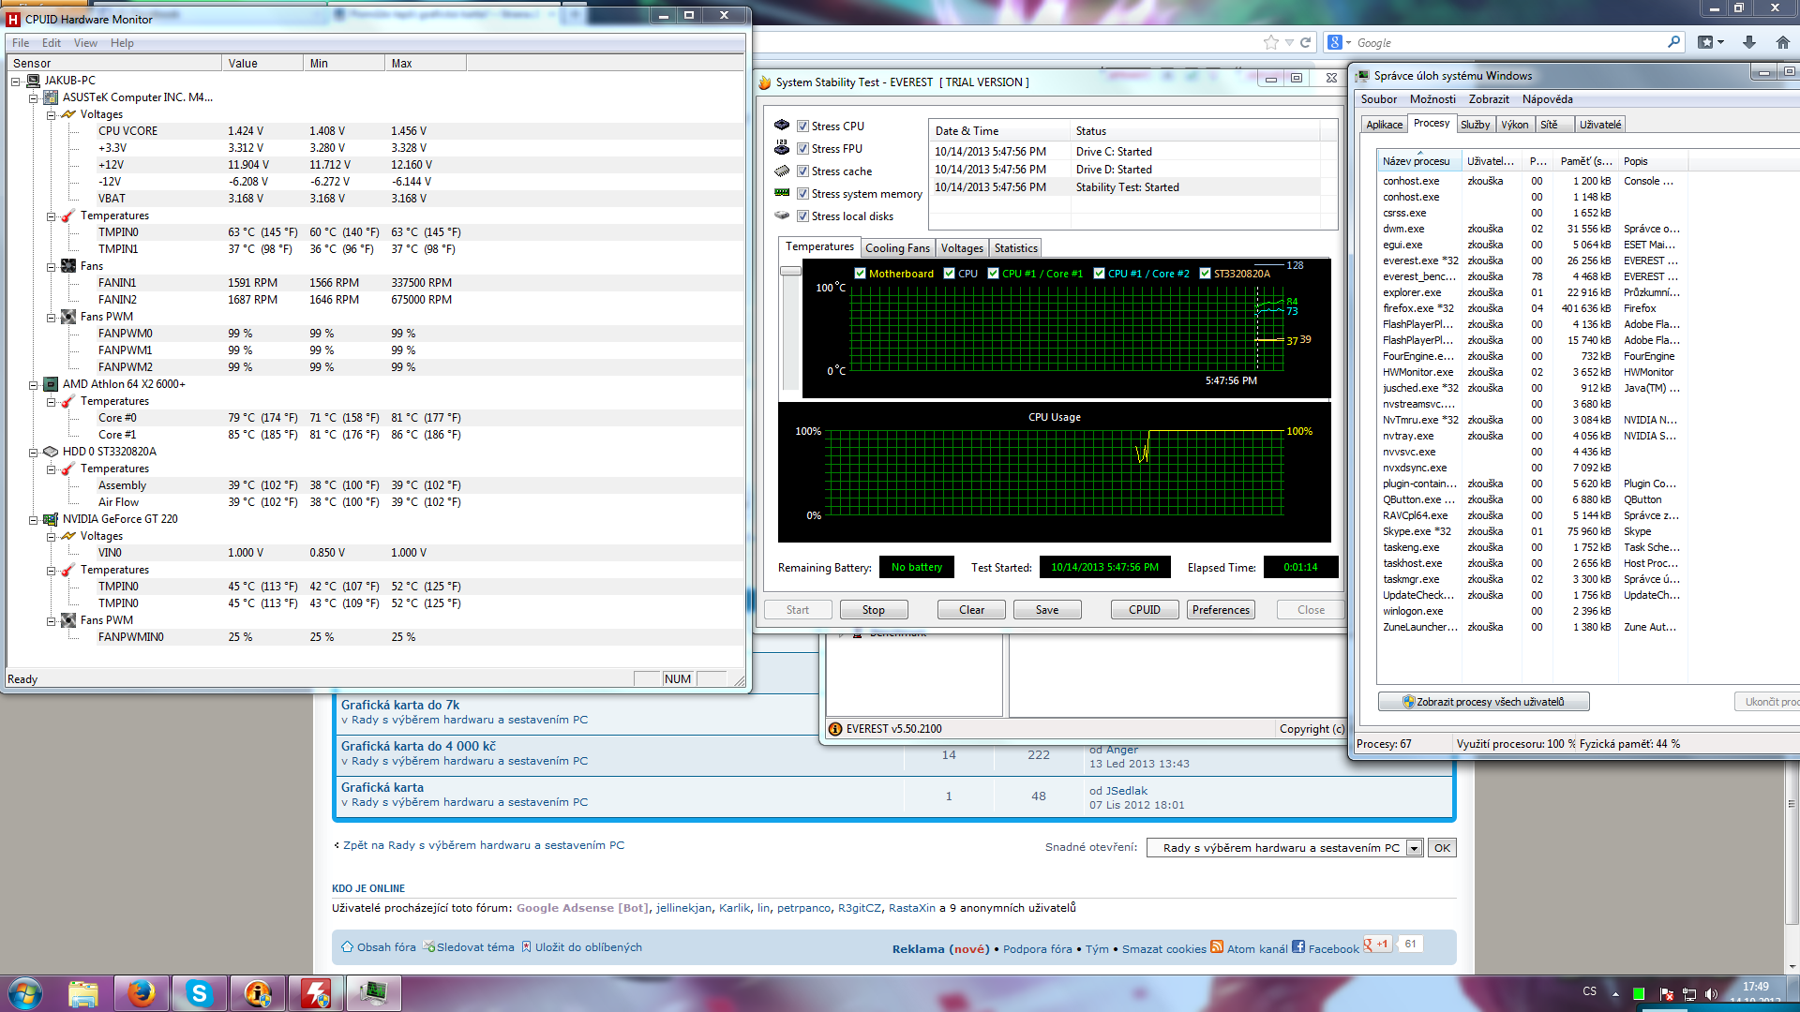
Task: Collapse the ASUSTeK Voltages node
Action: (x=52, y=115)
